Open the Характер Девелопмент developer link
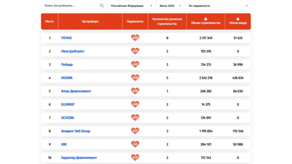Viewport: 292px width, 164px height. (79, 158)
